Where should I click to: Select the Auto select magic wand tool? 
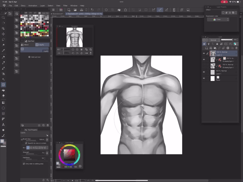point(3,45)
